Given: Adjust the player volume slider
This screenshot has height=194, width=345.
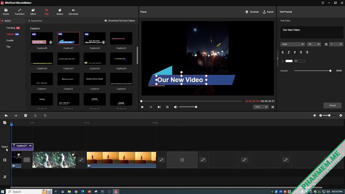Looking at the screenshot, I should (188, 107).
